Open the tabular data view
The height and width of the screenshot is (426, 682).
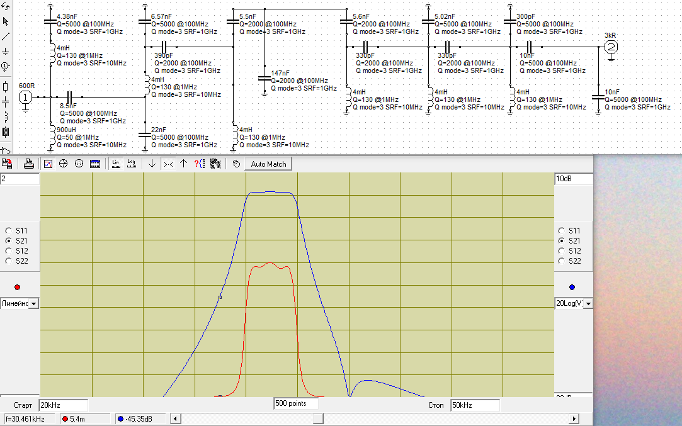pyautogui.click(x=95, y=164)
